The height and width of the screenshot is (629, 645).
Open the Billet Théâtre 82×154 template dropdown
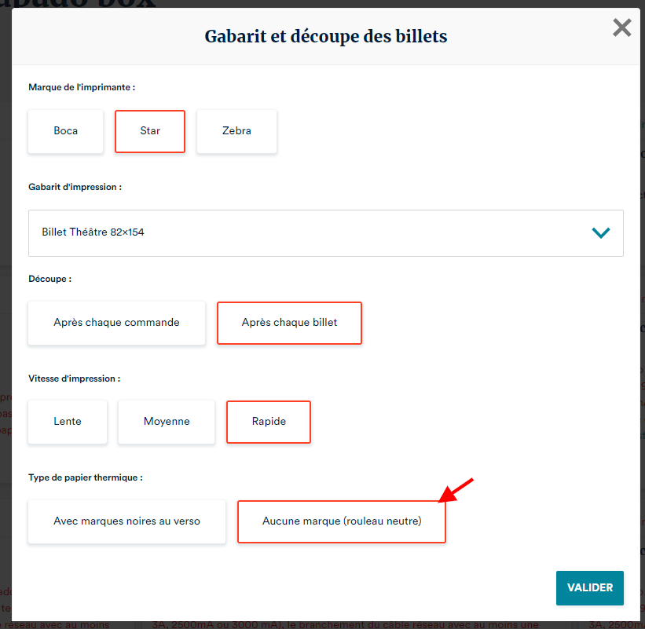314,232
